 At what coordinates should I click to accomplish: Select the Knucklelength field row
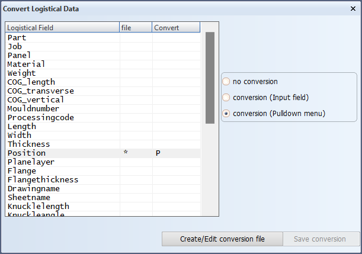coord(102,207)
